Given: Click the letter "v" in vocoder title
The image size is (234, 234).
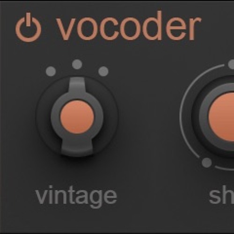Looking at the screenshot, I should 66,29.
